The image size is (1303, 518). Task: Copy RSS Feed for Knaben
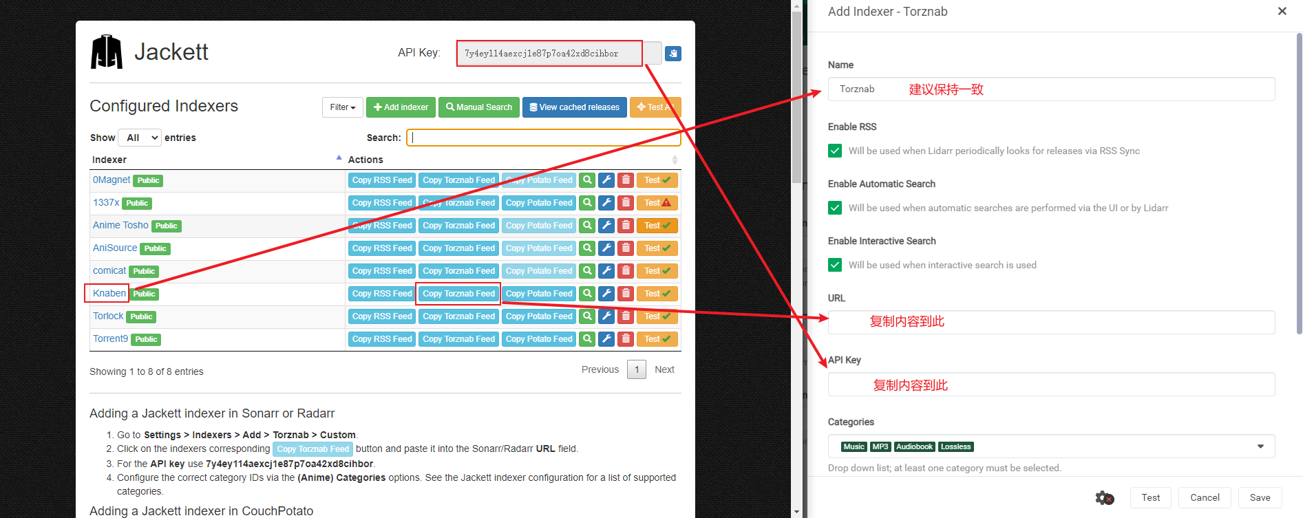[382, 294]
